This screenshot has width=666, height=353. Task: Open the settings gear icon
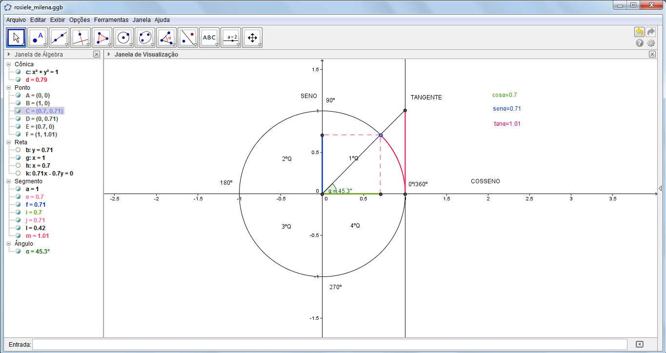tap(651, 43)
